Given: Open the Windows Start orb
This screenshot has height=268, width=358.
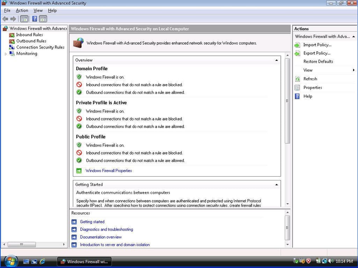Looking at the screenshot, I should point(10,262).
